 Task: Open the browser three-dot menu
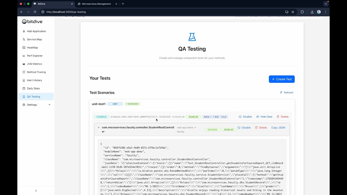coord(326,12)
